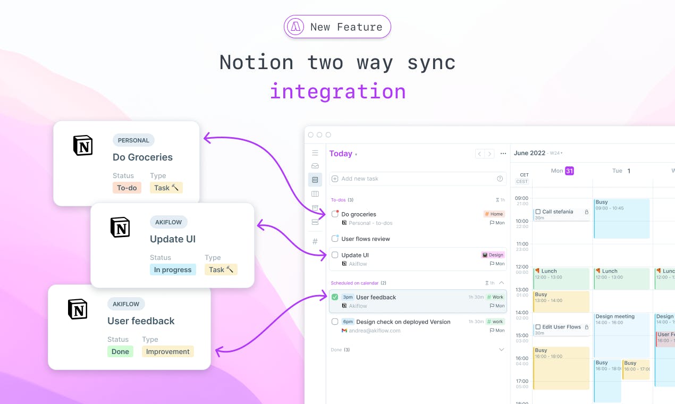
Task: Open Tuesday's Busy 09:00 - 10:45 event
Action: (x=621, y=218)
